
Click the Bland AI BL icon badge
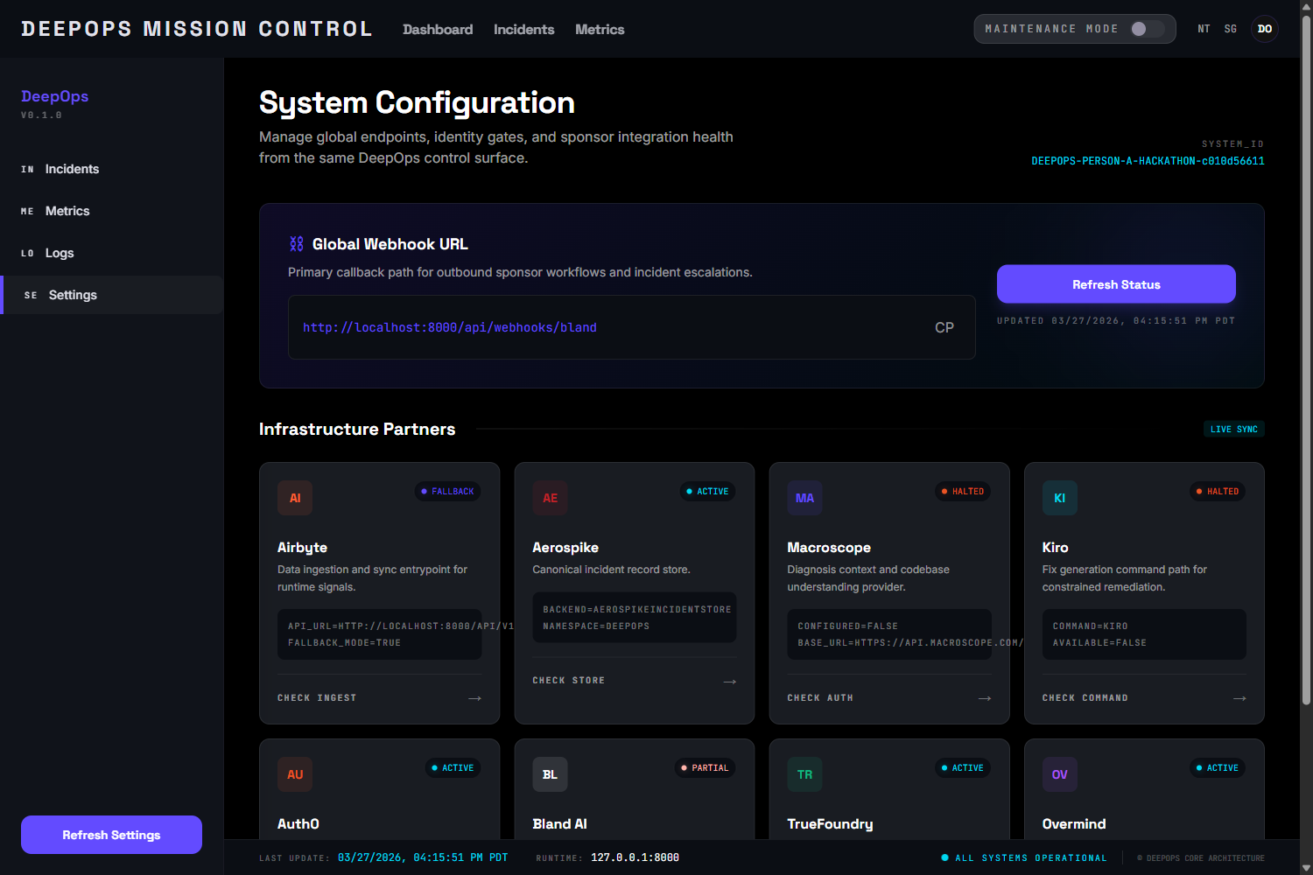click(550, 774)
